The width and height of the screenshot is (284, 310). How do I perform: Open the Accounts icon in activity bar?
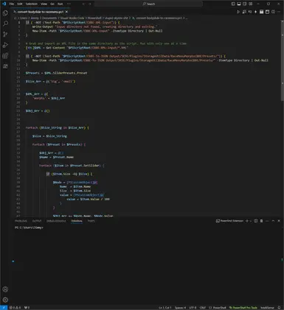pyautogui.click(x=5, y=289)
